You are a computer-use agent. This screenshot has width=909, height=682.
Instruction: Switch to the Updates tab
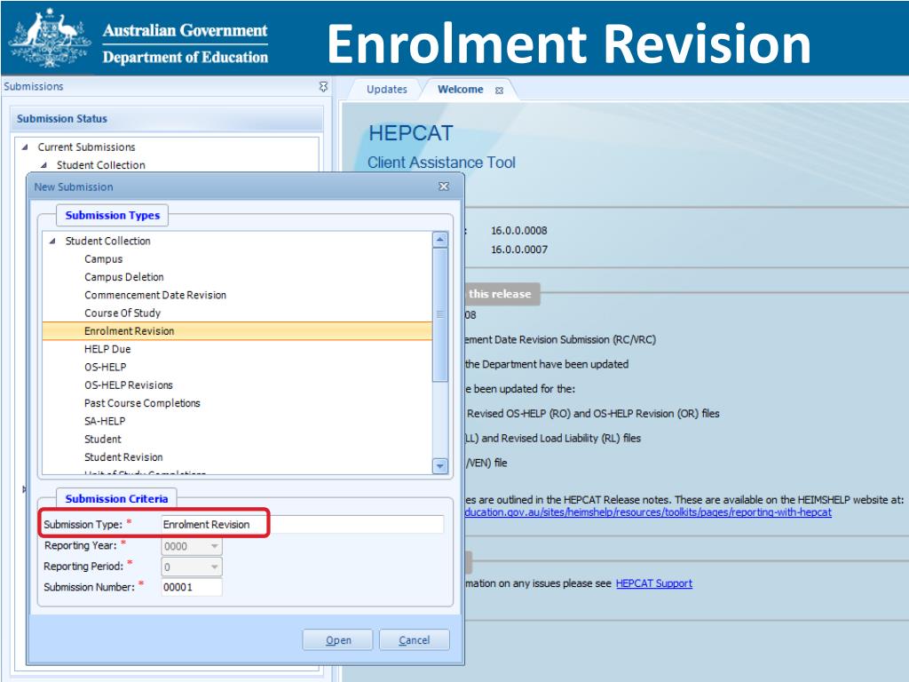387,90
